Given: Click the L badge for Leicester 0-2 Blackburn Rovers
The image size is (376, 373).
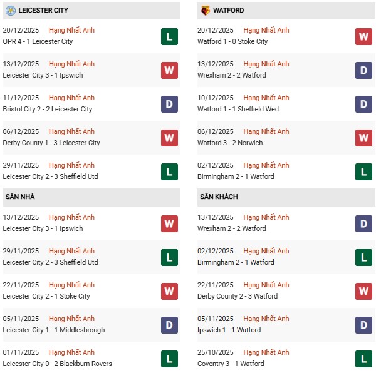Looking at the screenshot, I should (169, 359).
